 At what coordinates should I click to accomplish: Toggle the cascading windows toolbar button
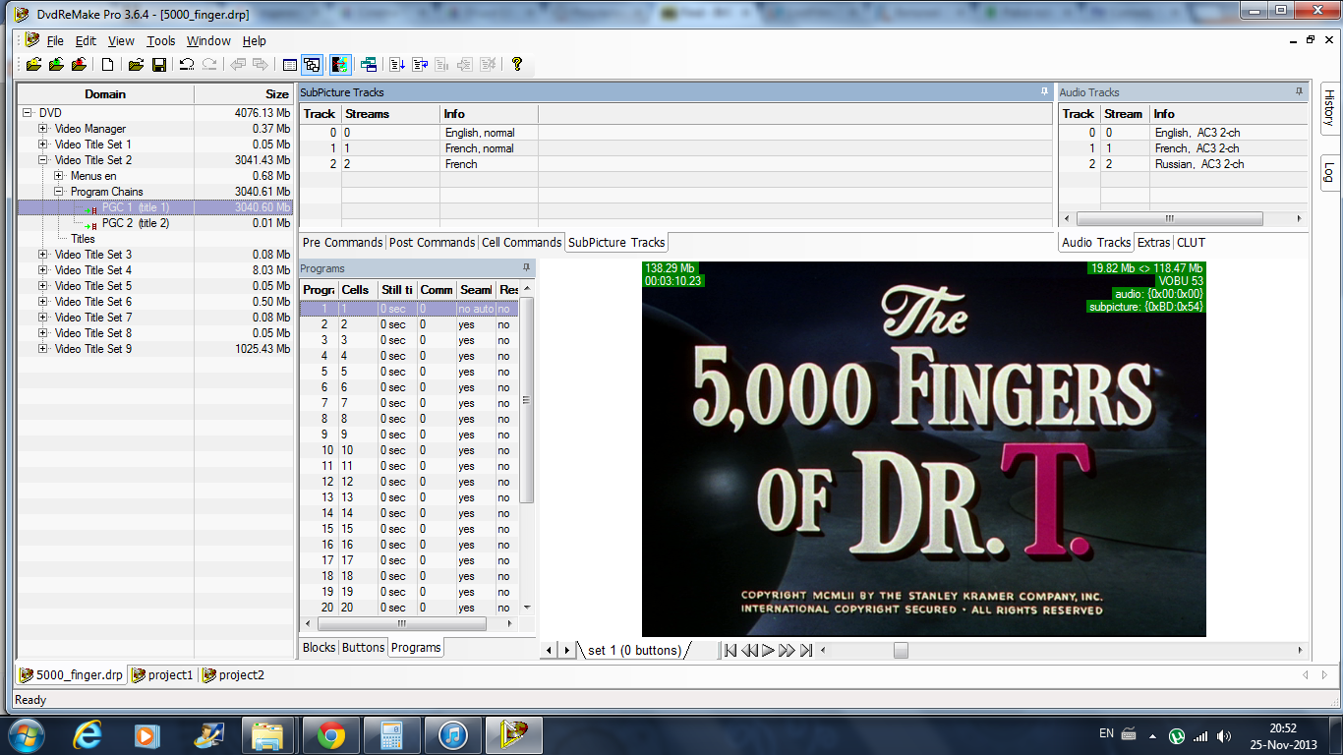coord(312,65)
